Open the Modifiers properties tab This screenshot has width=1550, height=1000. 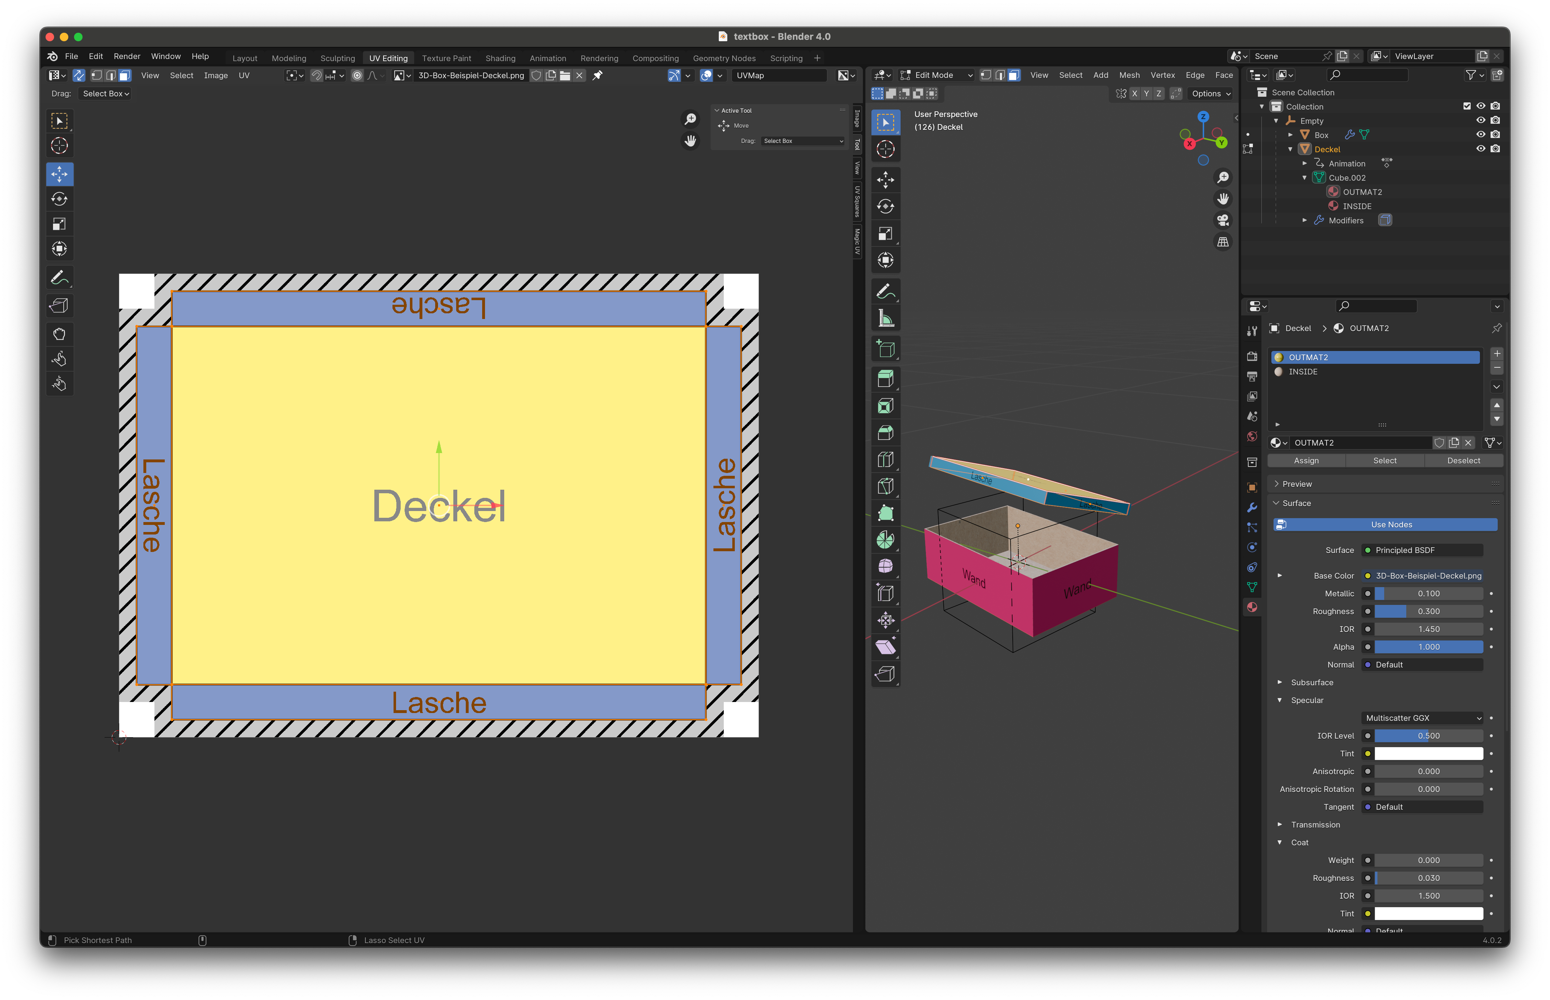tap(1252, 507)
